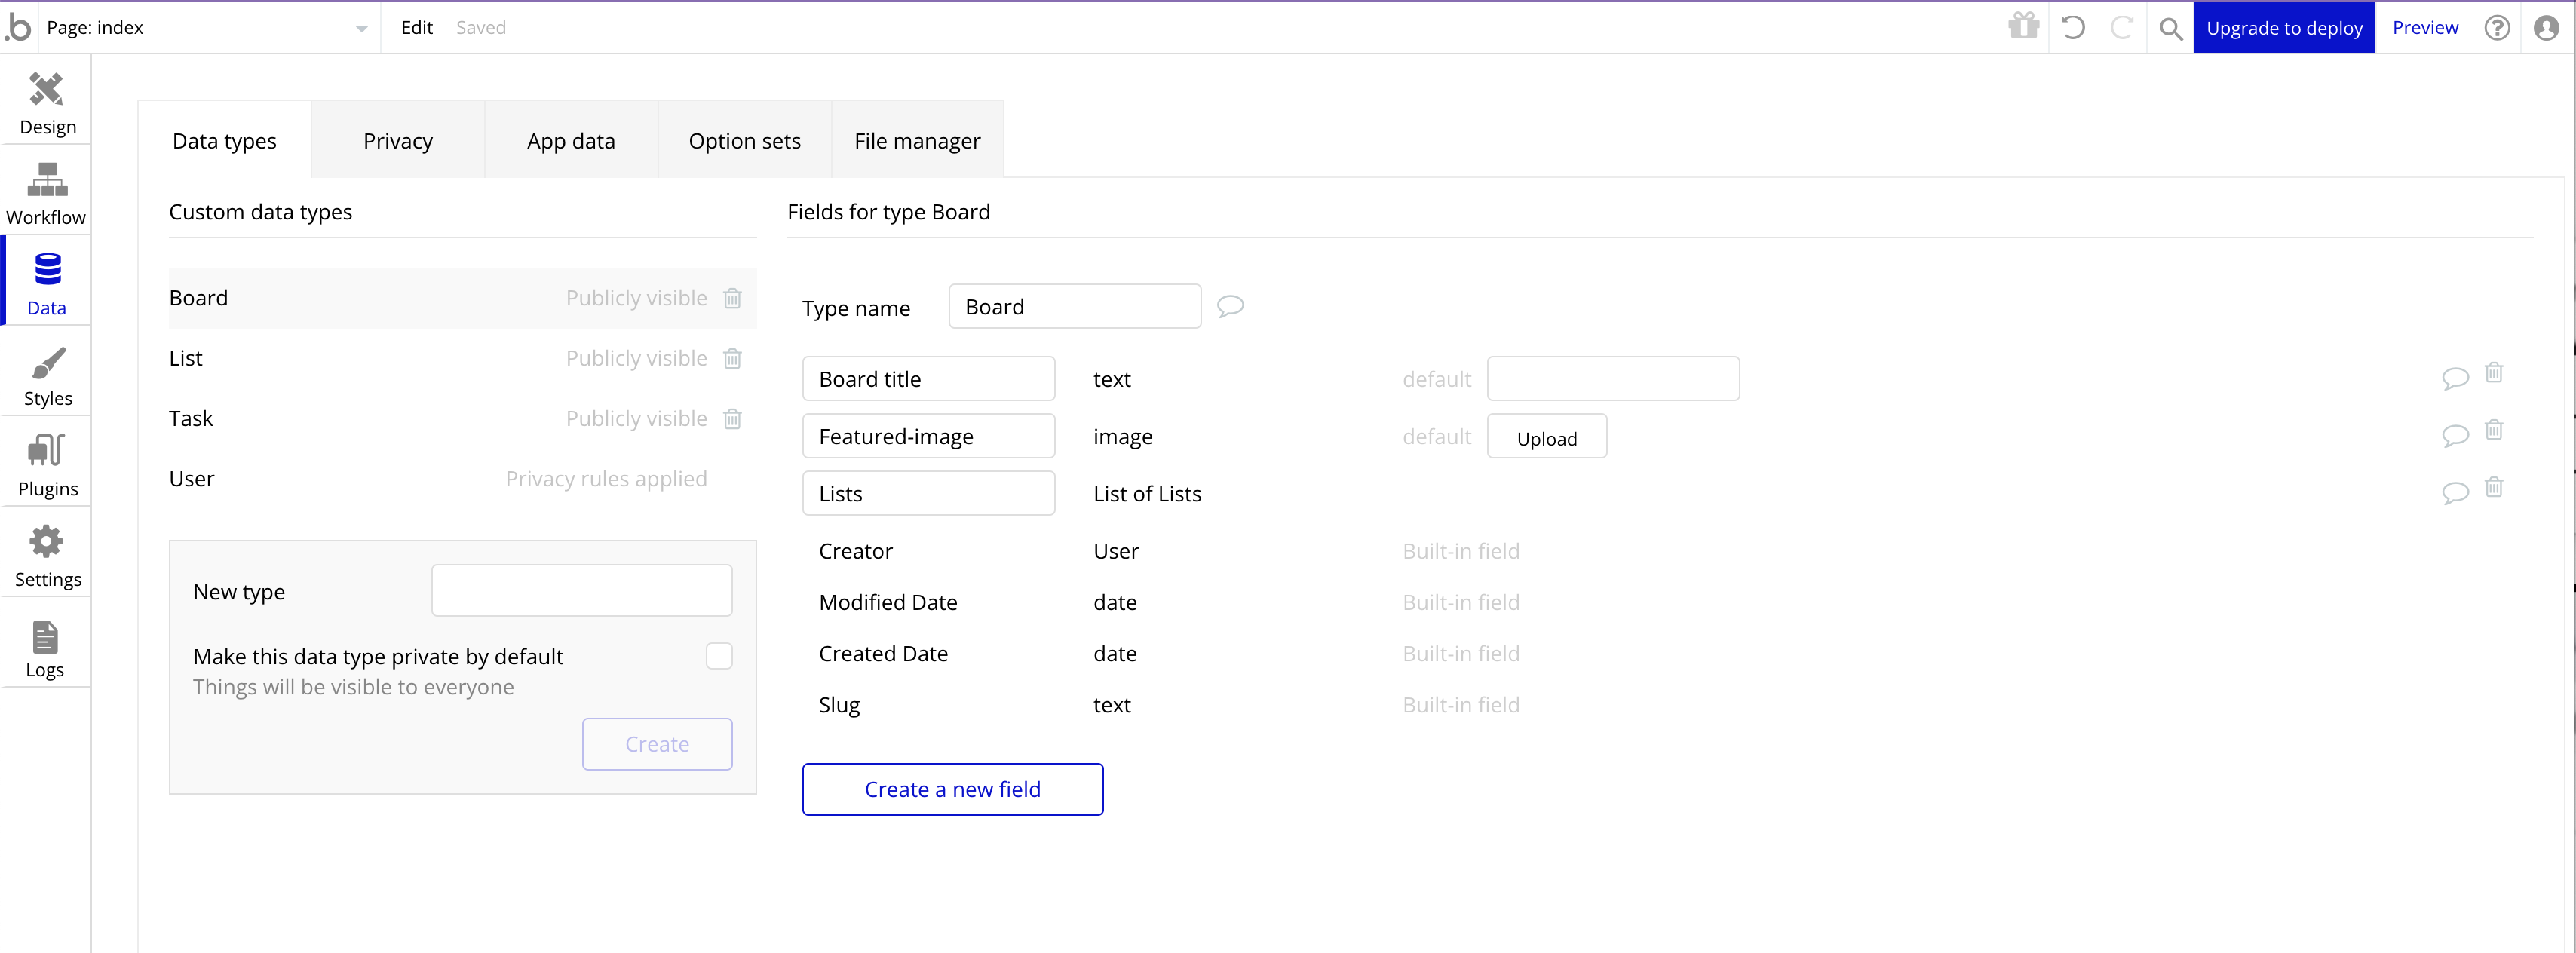Open the search magnifier tool

[x=2169, y=28]
